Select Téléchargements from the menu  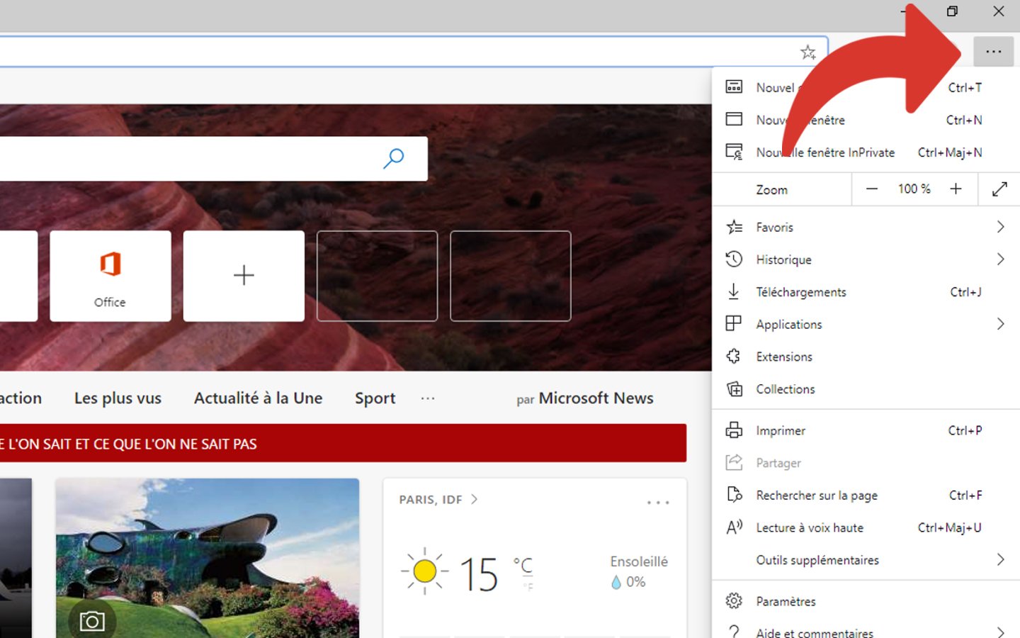coord(801,292)
